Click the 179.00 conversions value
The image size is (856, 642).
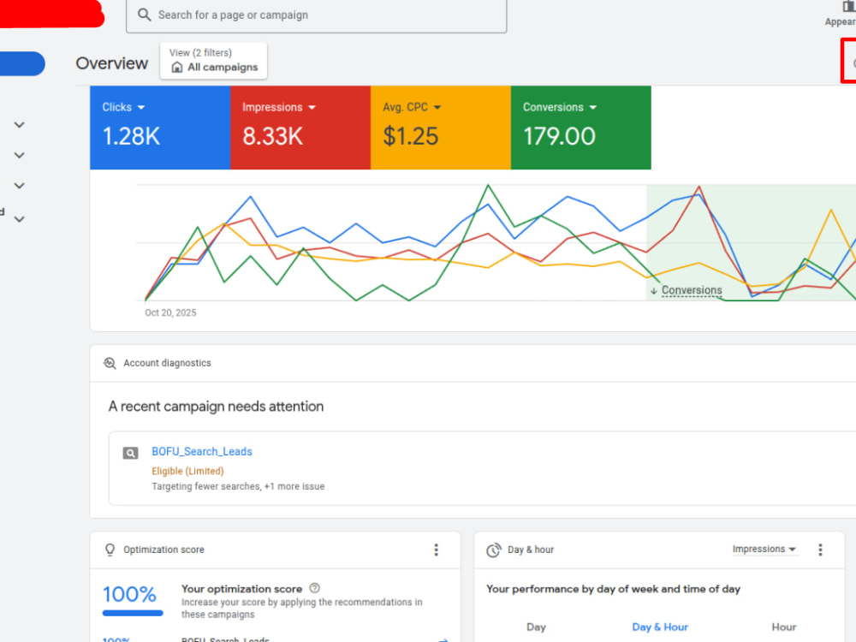click(x=559, y=136)
